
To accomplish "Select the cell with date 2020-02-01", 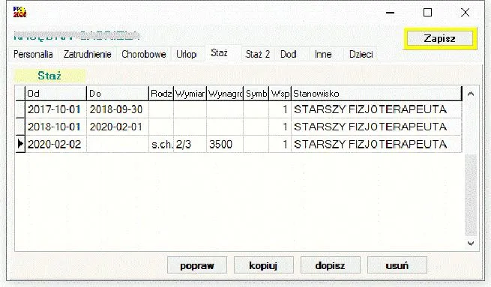I will [118, 127].
